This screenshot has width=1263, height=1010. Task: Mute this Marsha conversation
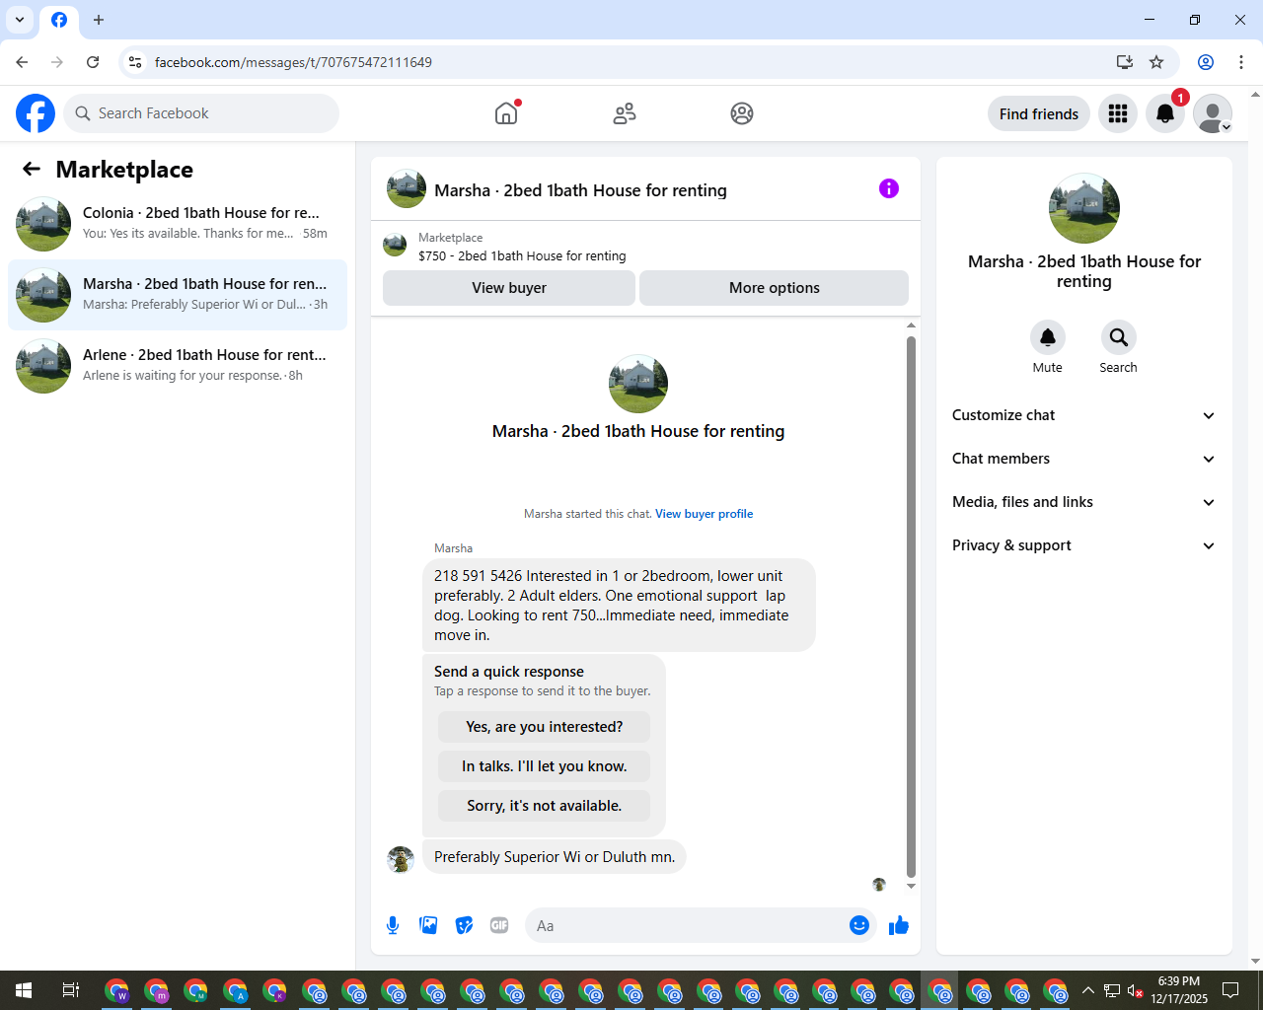(x=1048, y=337)
